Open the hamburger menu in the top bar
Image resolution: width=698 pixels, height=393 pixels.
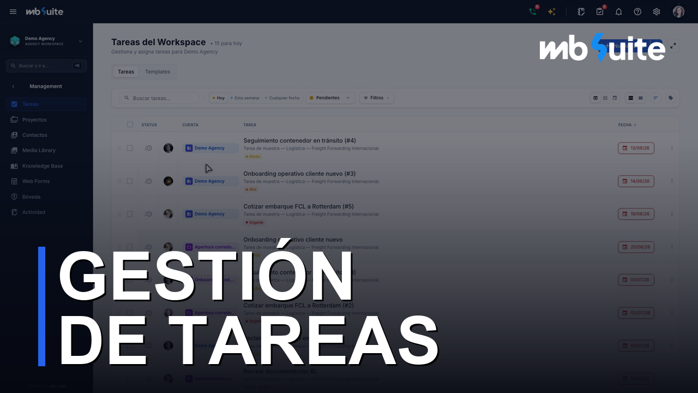[13, 11]
